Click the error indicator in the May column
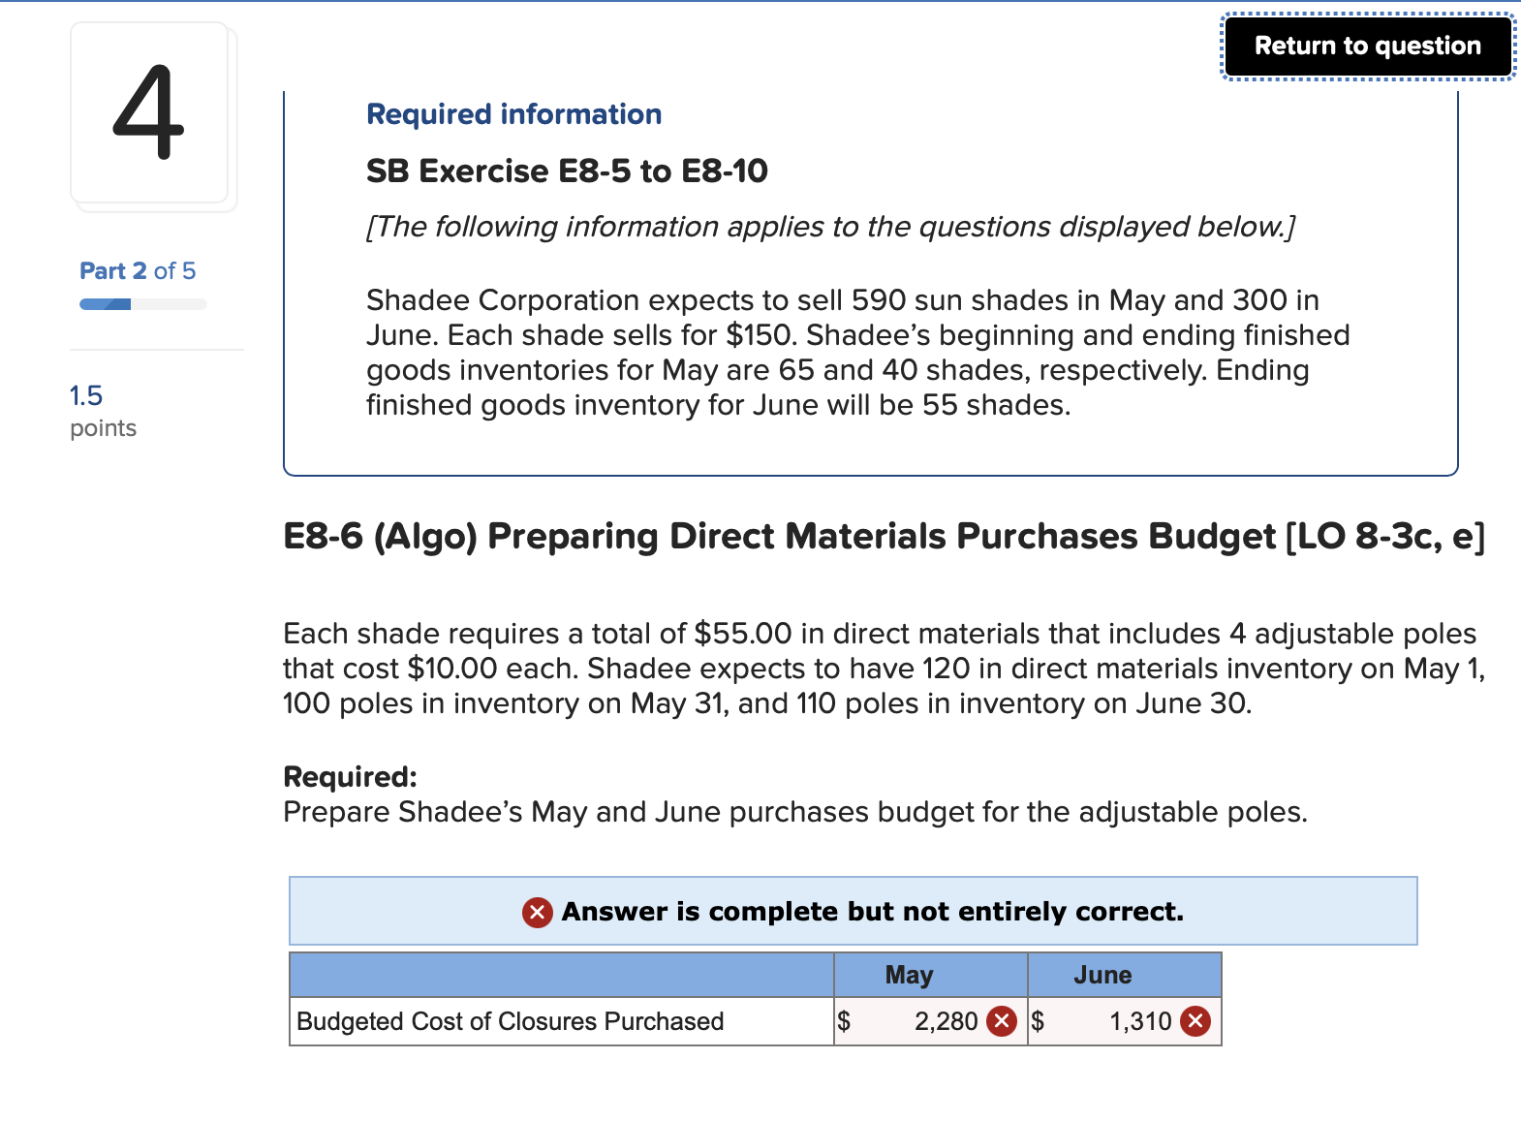 coord(1000,1020)
